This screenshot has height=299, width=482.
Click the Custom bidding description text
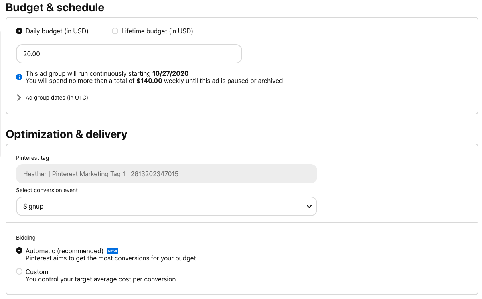pyautogui.click(x=101, y=279)
